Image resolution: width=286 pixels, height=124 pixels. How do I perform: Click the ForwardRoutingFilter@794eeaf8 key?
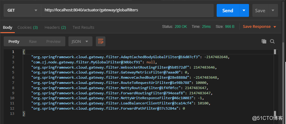pos(108,93)
